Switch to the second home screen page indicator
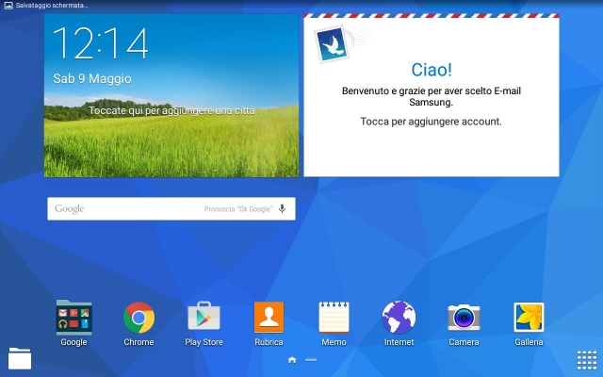 [311, 360]
